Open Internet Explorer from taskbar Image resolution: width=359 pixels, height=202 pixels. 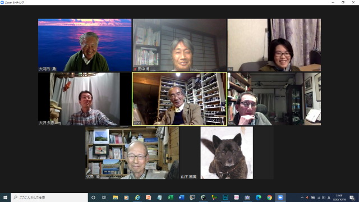tap(137, 198)
